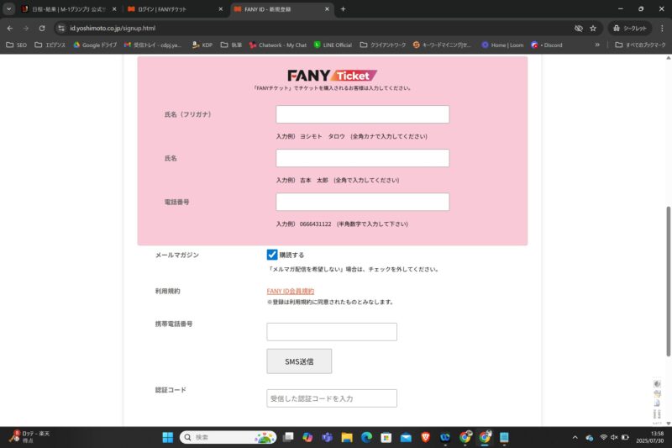Uncheck the 購読する mail magazine checkbox
672x448 pixels.
pyautogui.click(x=272, y=255)
